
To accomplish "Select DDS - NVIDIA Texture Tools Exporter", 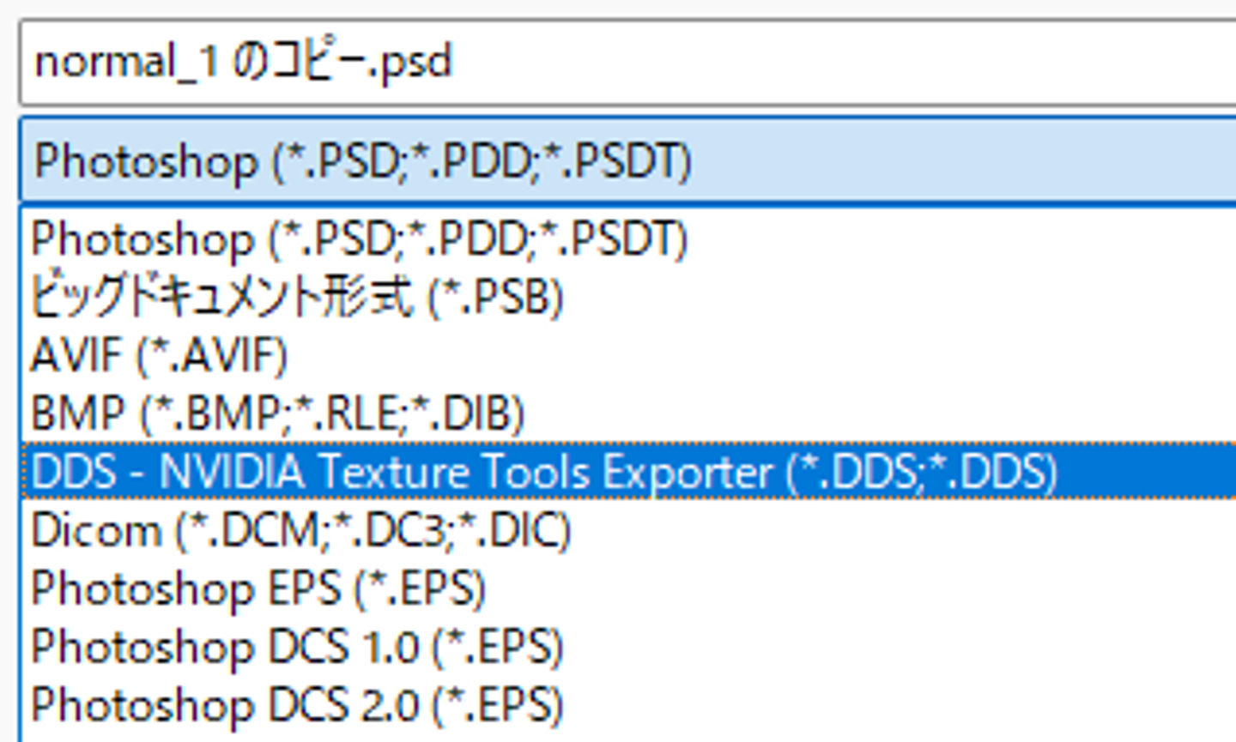I will coord(544,473).
